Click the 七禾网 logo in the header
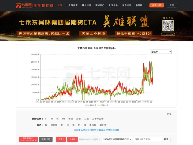The width and height of the screenshot is (193, 145). (x=24, y=5)
